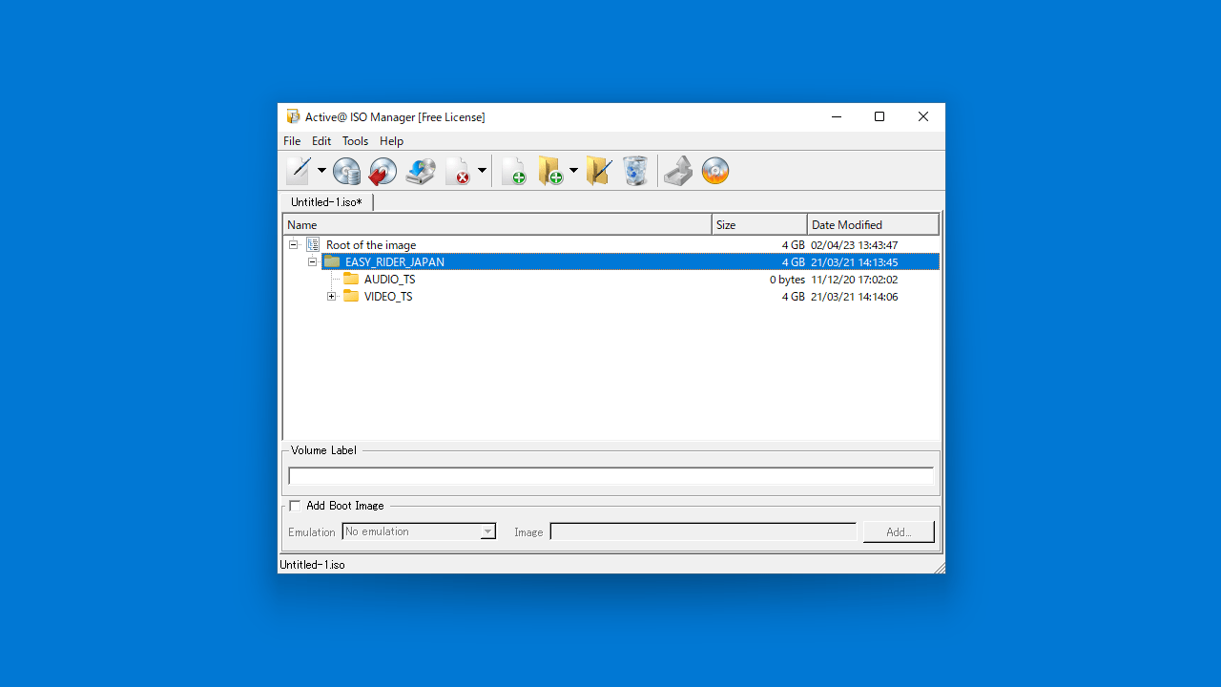Click the 0 bytes size of AUDIO_TS

788,280
